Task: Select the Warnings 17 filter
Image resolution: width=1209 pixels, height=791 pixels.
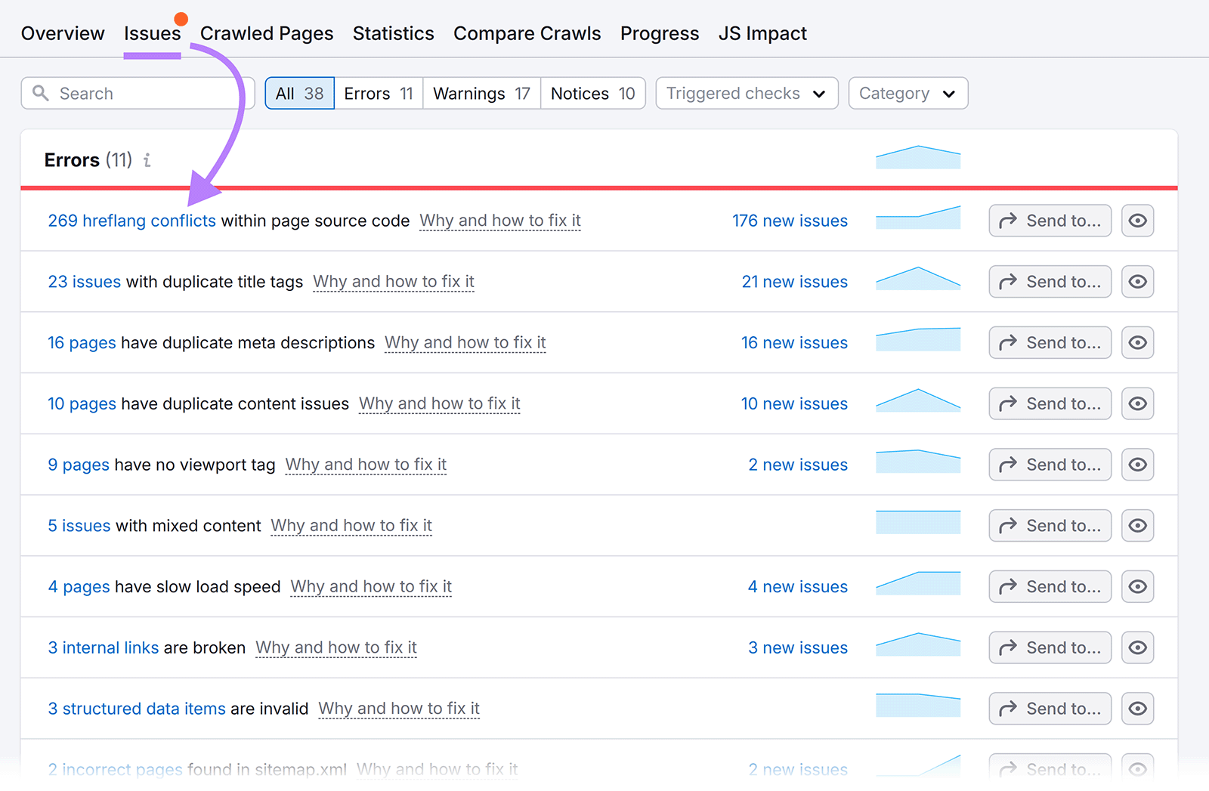Action: point(481,93)
